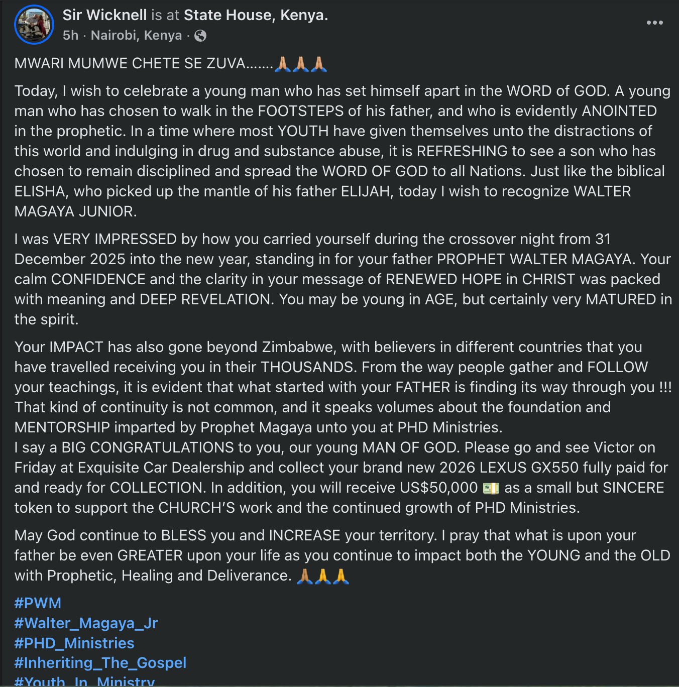Open the State House, Kenya location link

click(256, 15)
